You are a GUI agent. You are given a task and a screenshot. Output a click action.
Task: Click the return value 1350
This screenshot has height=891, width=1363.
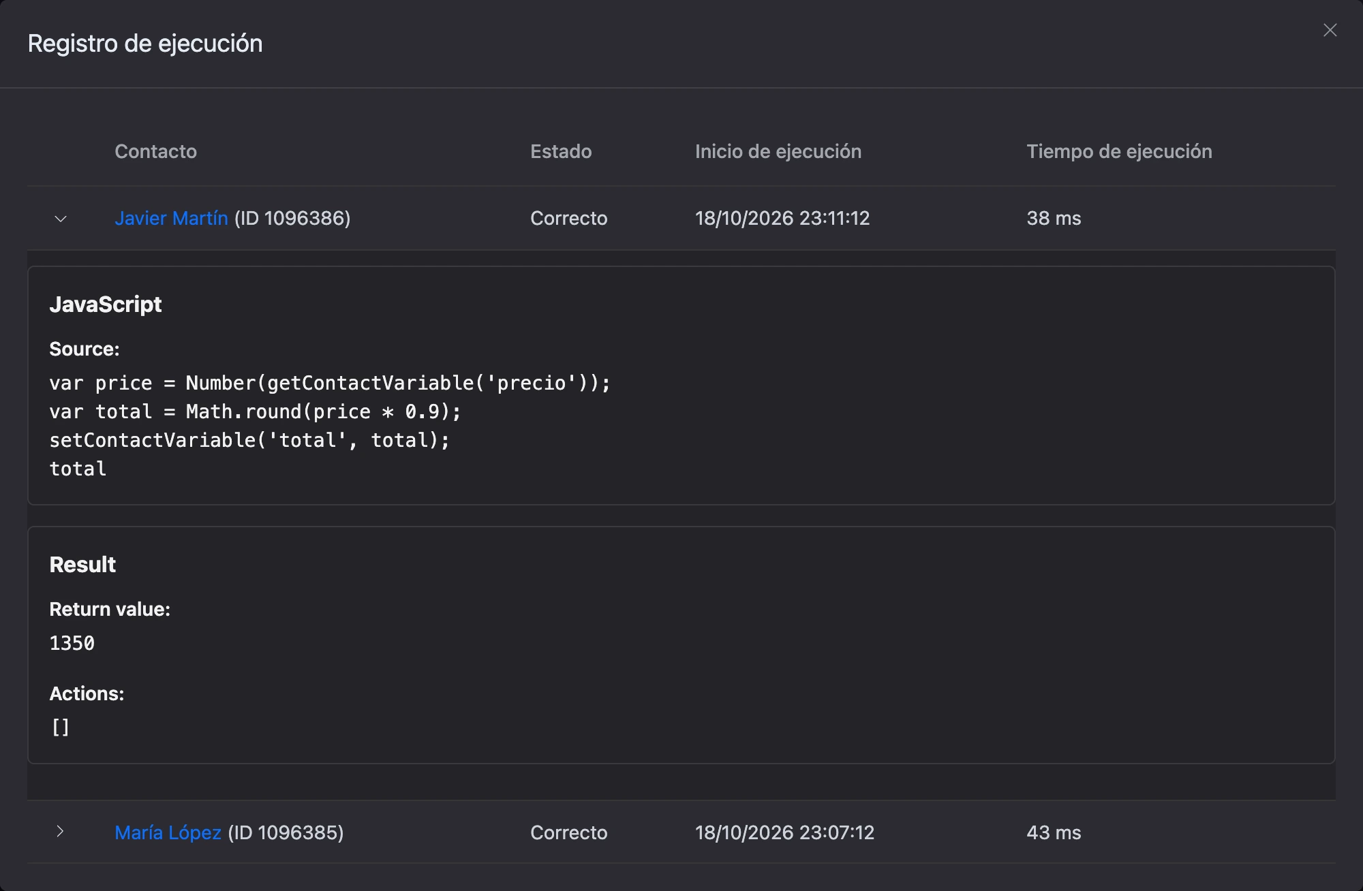click(72, 643)
